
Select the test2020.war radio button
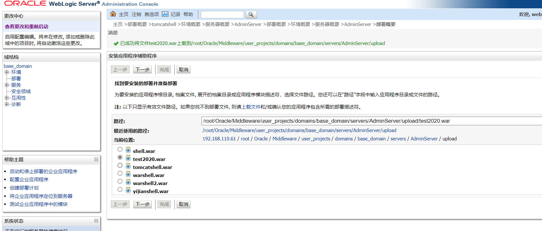[120, 157]
